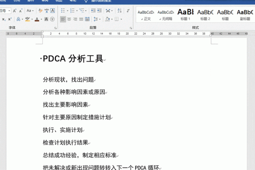
Task: Click in the heading 'PDCA 分析工具'
Action: click(x=73, y=59)
